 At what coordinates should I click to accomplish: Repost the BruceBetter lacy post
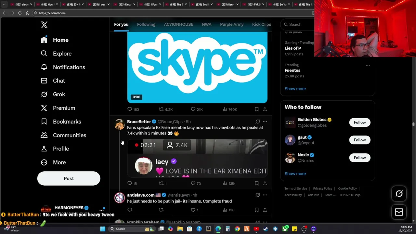click(x=162, y=183)
